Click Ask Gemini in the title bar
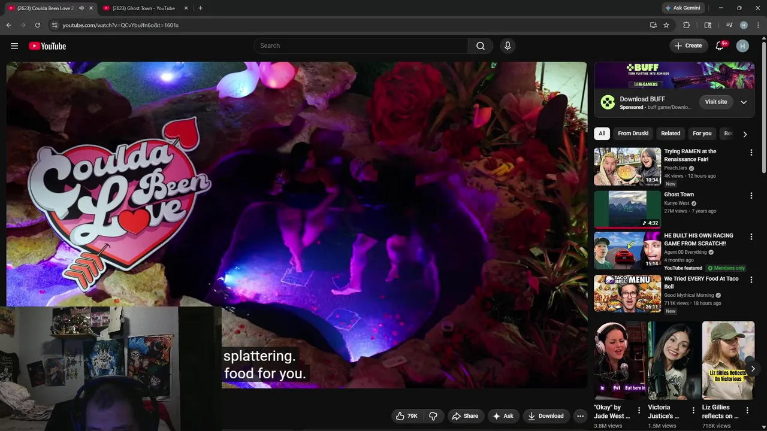This screenshot has height=431, width=767. 683,8
